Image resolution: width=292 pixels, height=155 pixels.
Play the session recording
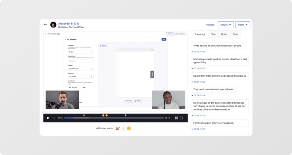48,118
